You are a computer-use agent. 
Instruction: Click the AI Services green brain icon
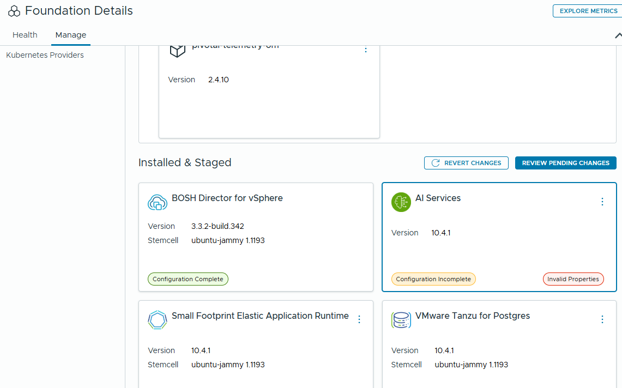pyautogui.click(x=401, y=202)
